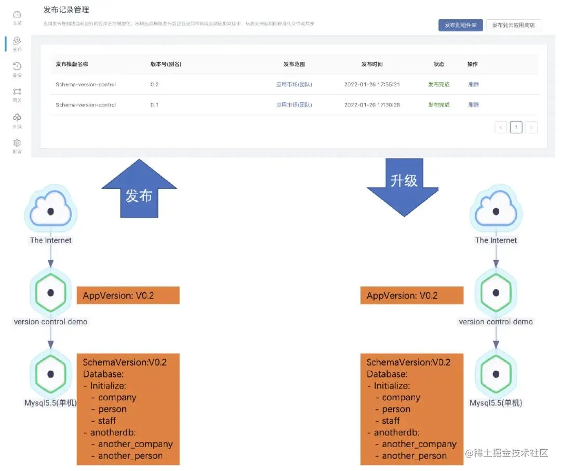
Task: Click the 状态 column header
Action: [x=438, y=64]
